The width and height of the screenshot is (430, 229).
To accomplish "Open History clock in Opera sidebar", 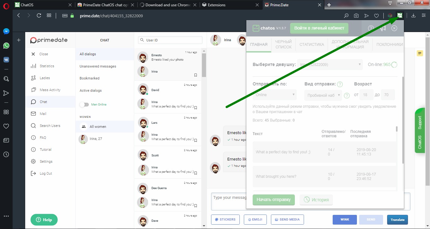I will 6,154.
